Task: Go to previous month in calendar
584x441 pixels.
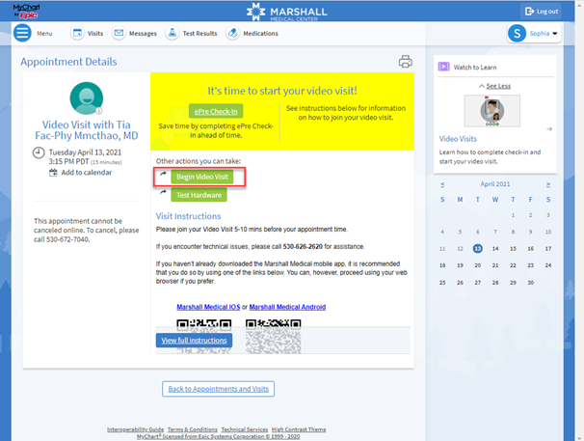Action: 442,184
